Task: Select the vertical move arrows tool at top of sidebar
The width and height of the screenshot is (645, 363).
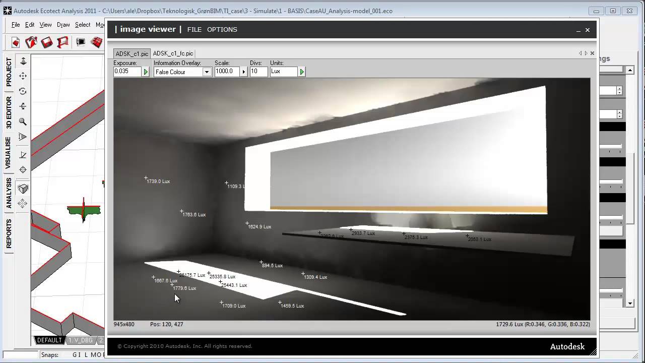Action: [23, 61]
